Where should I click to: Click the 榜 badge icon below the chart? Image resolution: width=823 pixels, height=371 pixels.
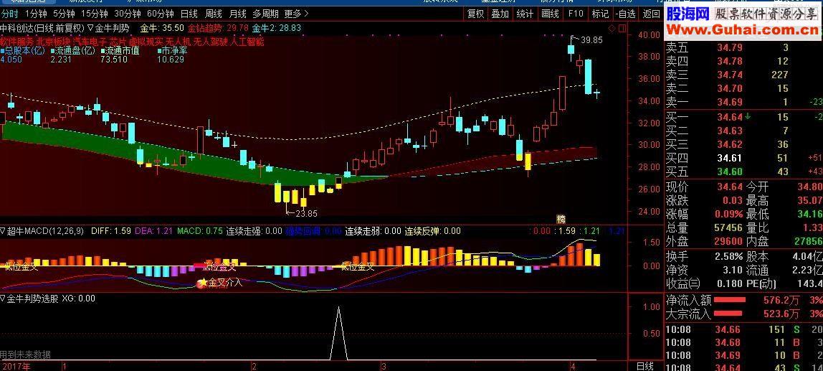click(561, 219)
